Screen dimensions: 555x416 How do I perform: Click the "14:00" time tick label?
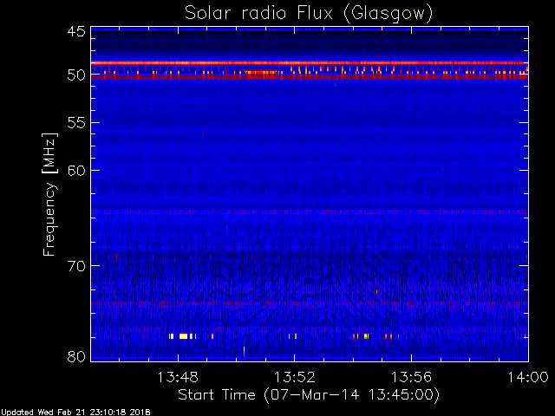(528, 377)
